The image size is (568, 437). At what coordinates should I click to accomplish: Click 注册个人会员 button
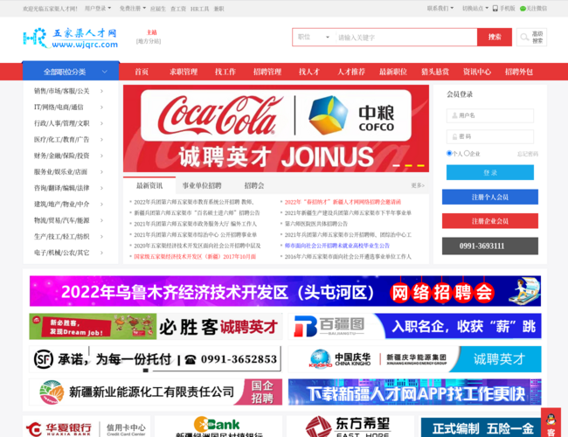coord(489,198)
